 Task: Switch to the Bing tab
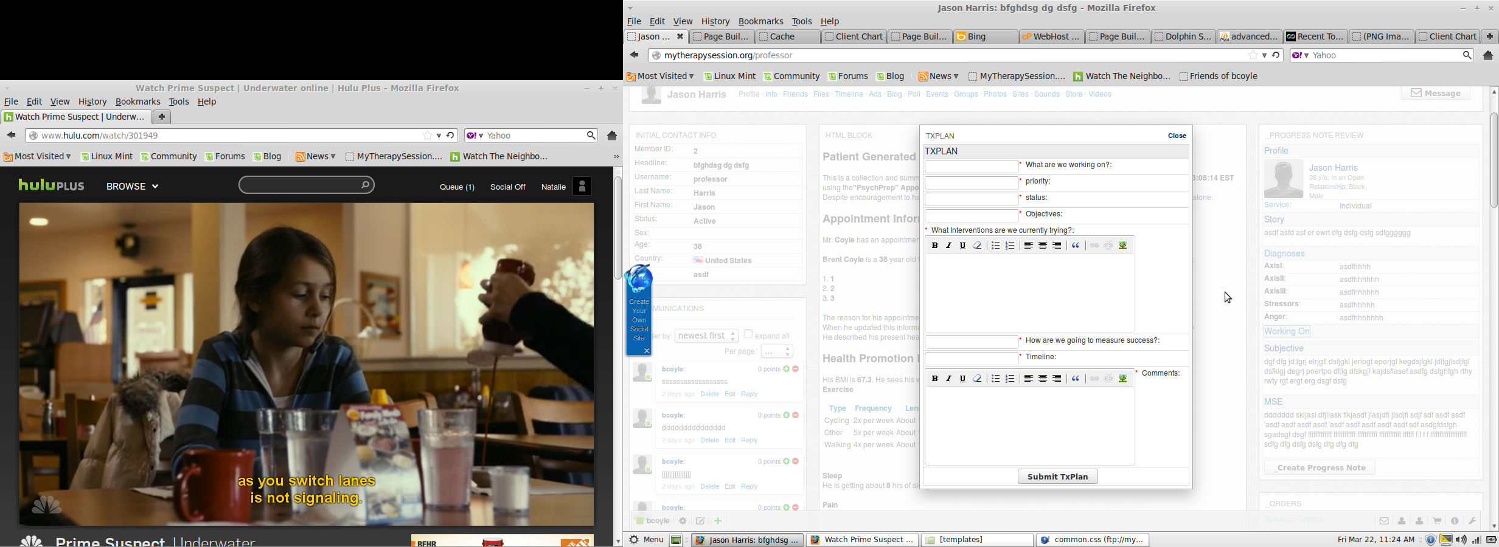pyautogui.click(x=984, y=36)
